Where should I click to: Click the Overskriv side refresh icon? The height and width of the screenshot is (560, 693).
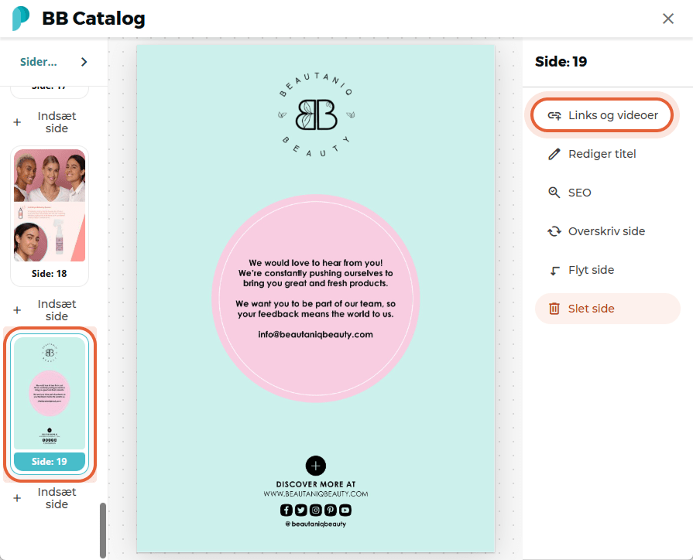click(x=554, y=231)
